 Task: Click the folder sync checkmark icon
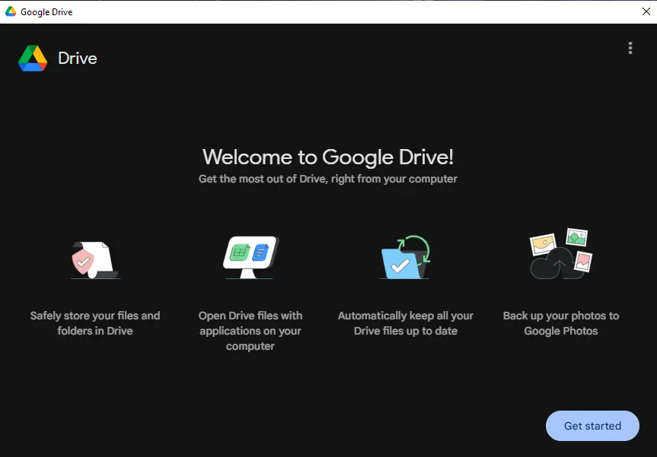pyautogui.click(x=405, y=255)
